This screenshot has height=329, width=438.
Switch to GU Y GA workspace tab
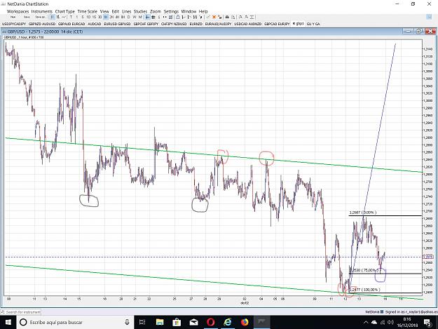313,24
